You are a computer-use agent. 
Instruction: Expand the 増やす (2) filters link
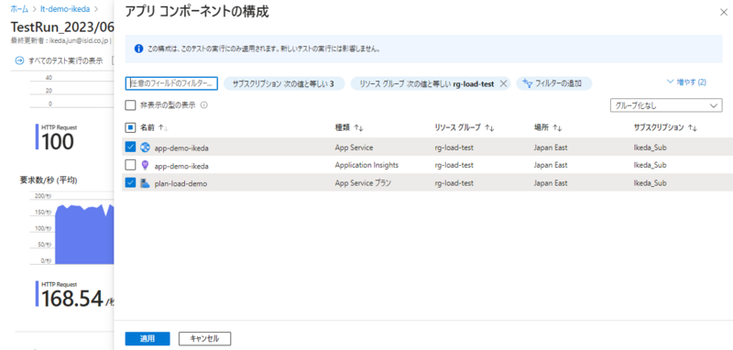click(x=686, y=82)
